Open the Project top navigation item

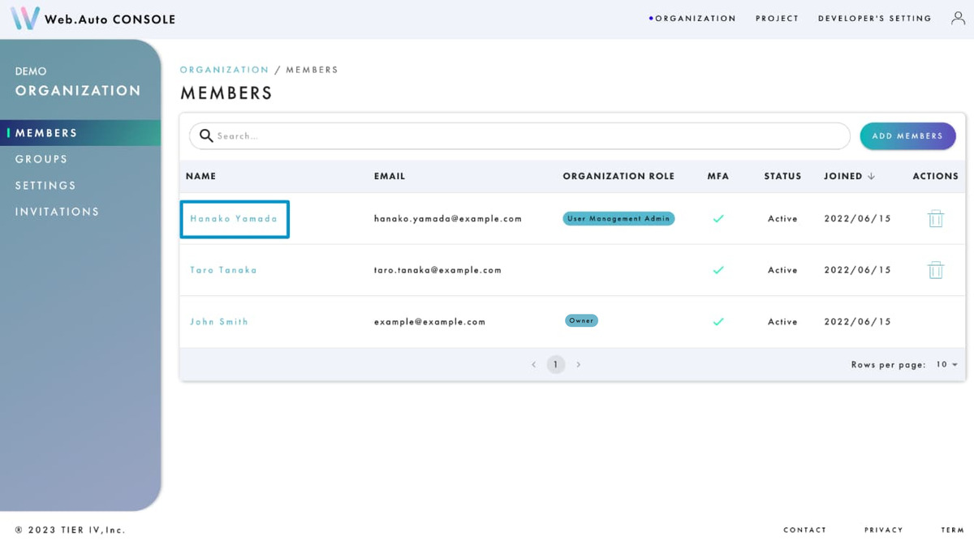[777, 18]
